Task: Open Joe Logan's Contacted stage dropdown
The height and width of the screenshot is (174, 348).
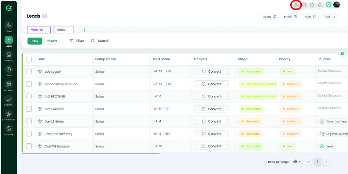Action: coord(251,71)
